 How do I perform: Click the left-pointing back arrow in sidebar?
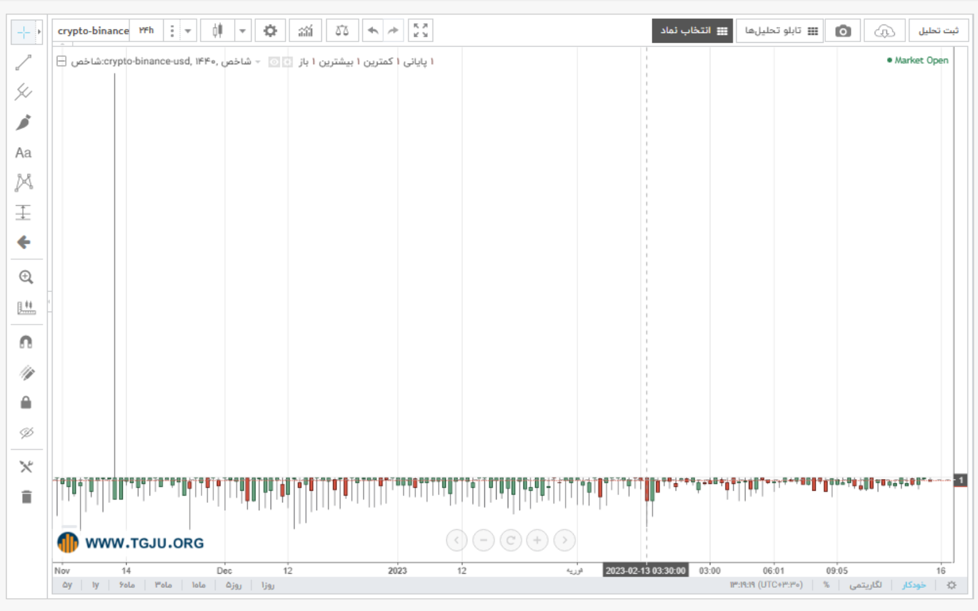[24, 242]
